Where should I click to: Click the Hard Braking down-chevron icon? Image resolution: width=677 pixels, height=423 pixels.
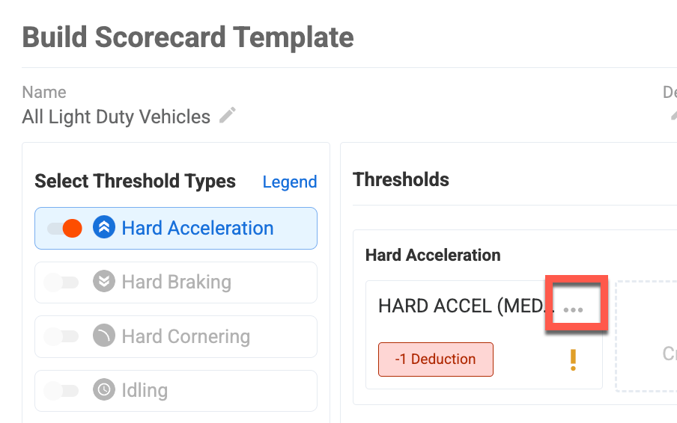point(104,281)
